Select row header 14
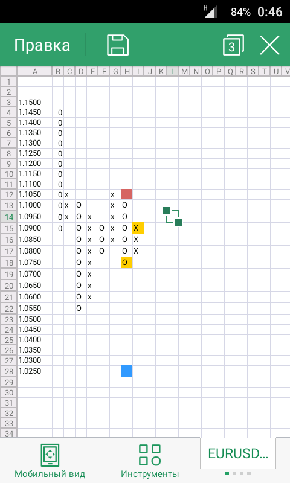This screenshot has height=483, width=290. 8,217
